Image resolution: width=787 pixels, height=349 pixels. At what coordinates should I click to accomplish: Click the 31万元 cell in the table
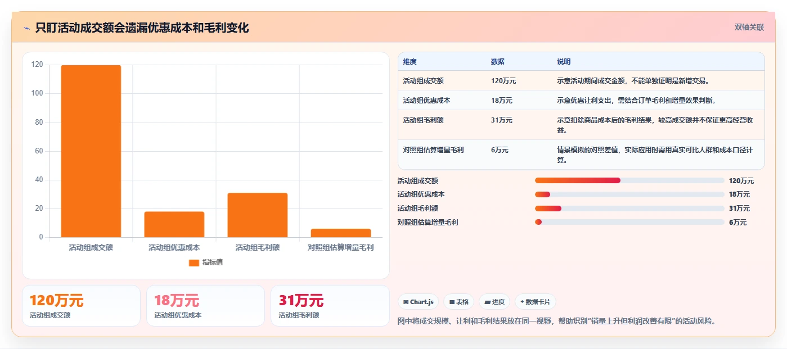(502, 120)
